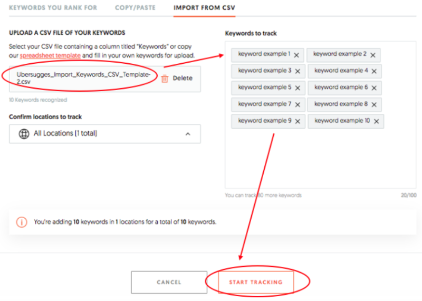Remove keyword example 9 tag
Image resolution: width=422 pixels, height=301 pixels.
298,122
